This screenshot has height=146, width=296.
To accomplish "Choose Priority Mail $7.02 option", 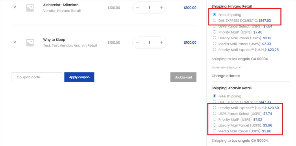I will 214,119.
